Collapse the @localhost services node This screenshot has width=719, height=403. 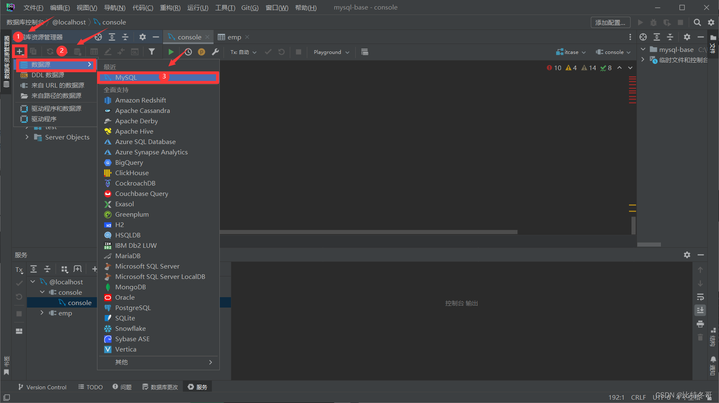(x=33, y=281)
